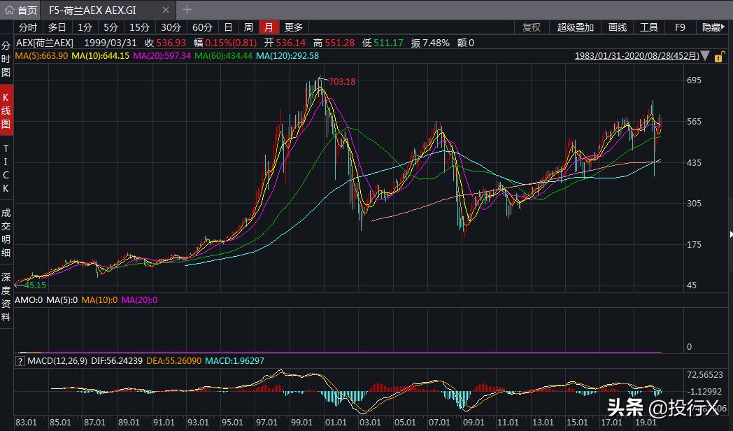Select the 30分 period
This screenshot has height=431, width=733.
click(171, 27)
